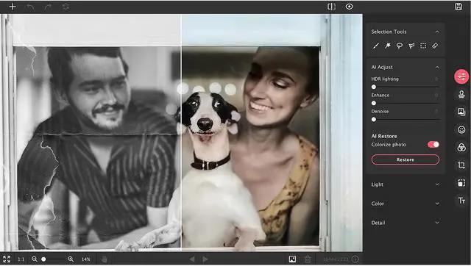
Task: Toggle the Colorize photo switch
Action: [x=433, y=145]
